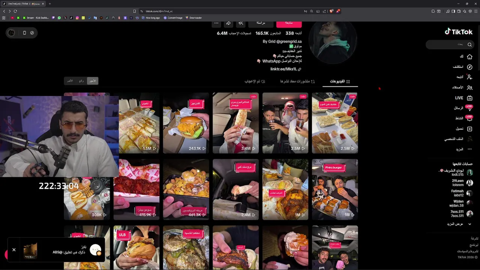Image resolution: width=480 pixels, height=270 pixels.
Task: Switch to the تم الإعجاب (Liked) tab
Action: [255, 81]
